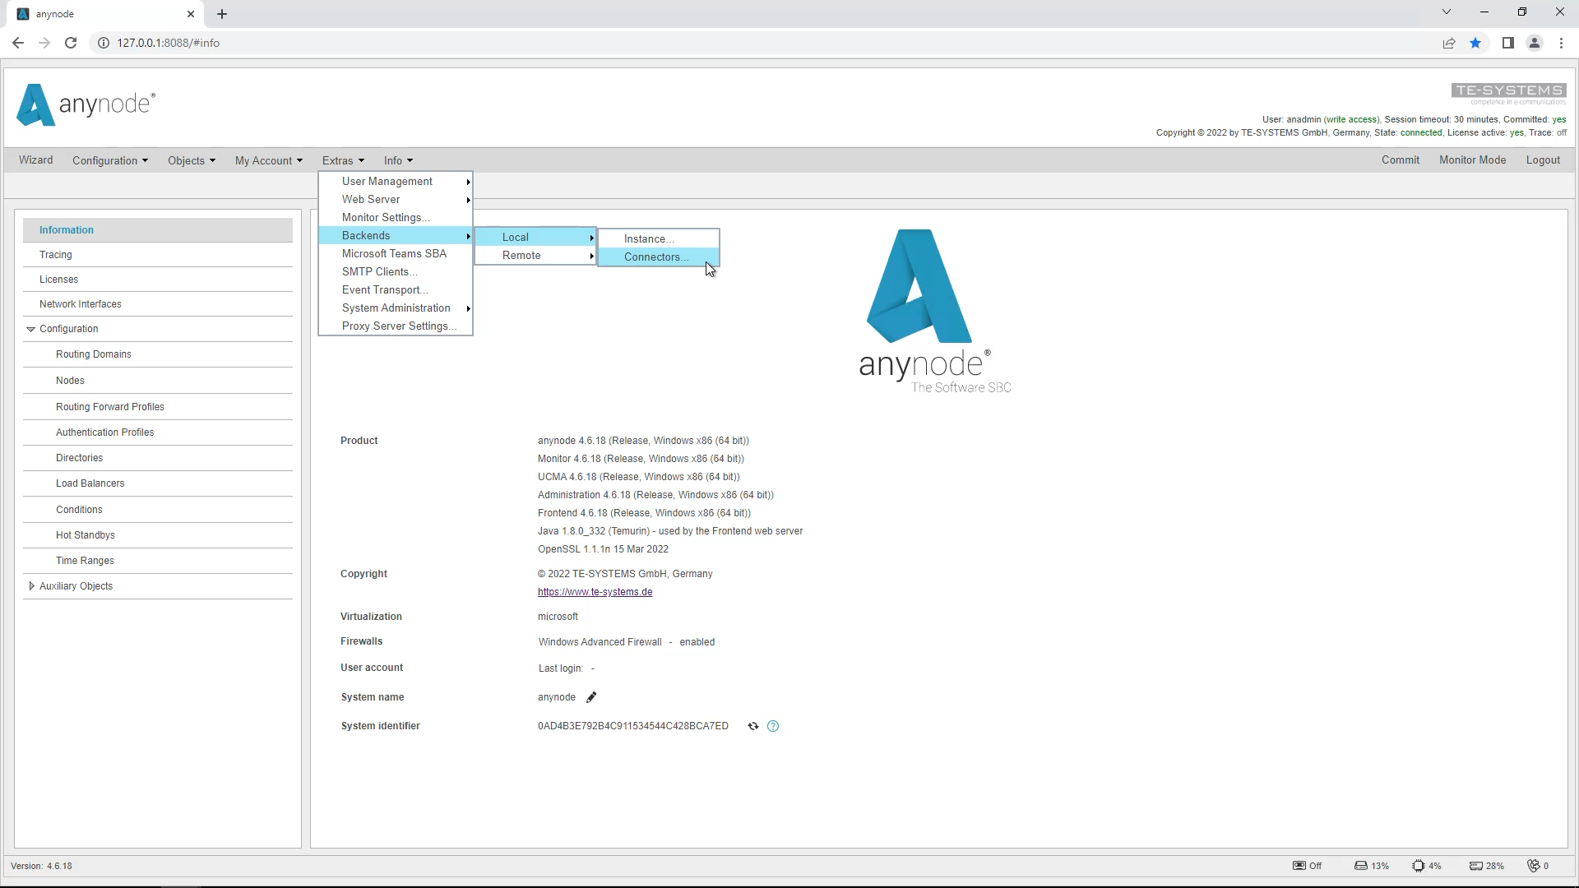Image resolution: width=1579 pixels, height=888 pixels.
Task: Click the Logout button
Action: [x=1543, y=160]
